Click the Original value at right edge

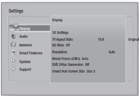(134, 39)
